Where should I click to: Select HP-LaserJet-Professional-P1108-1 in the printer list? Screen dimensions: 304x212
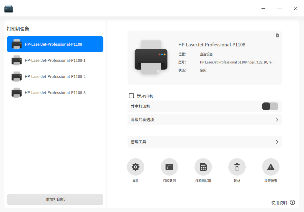[x=55, y=60]
